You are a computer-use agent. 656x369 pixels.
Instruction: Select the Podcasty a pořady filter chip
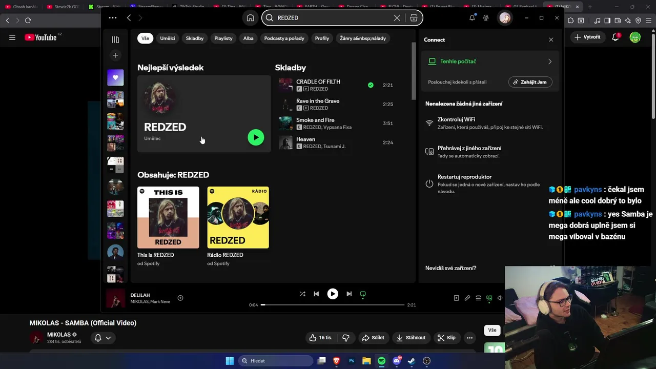click(x=284, y=38)
